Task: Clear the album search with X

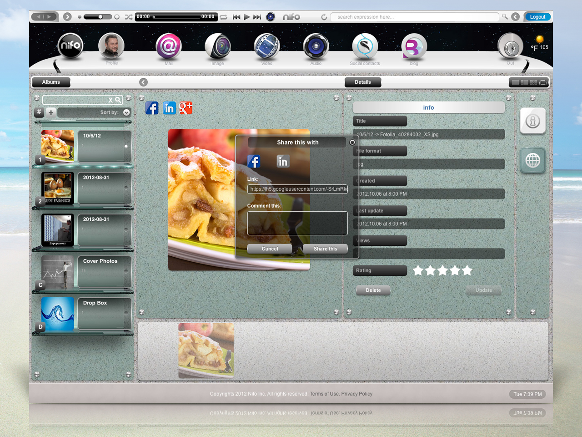Action: [x=110, y=100]
